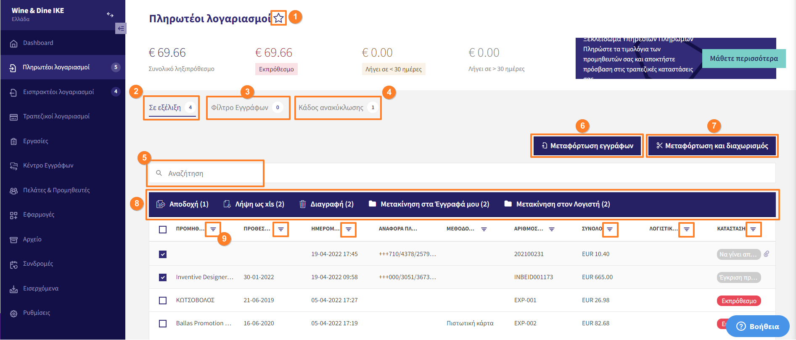This screenshot has height=340, width=796.
Task: Click the Εισπρακτέοι λογαριασμοί sidebar icon
Action: point(13,92)
